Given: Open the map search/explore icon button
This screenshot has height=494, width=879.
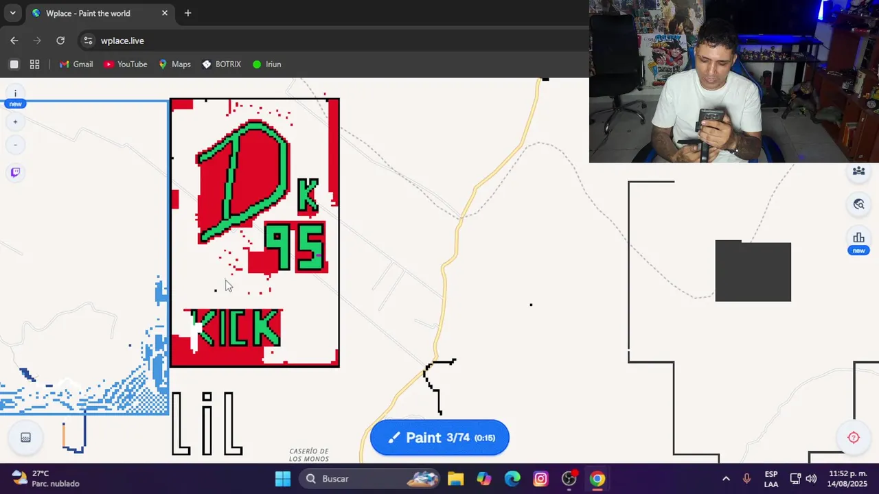Looking at the screenshot, I should click(x=858, y=204).
